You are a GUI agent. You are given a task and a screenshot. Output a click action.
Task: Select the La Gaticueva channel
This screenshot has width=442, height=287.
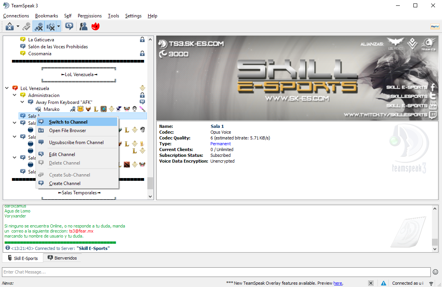[41, 40]
